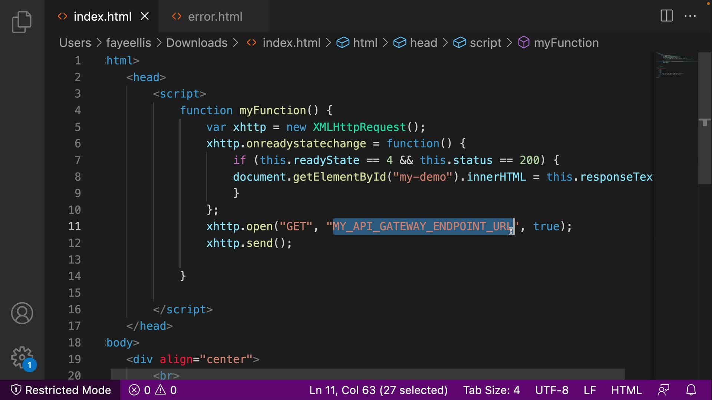Open the HTML language mode selector
Viewport: 712px width, 400px height.
pyautogui.click(x=626, y=390)
